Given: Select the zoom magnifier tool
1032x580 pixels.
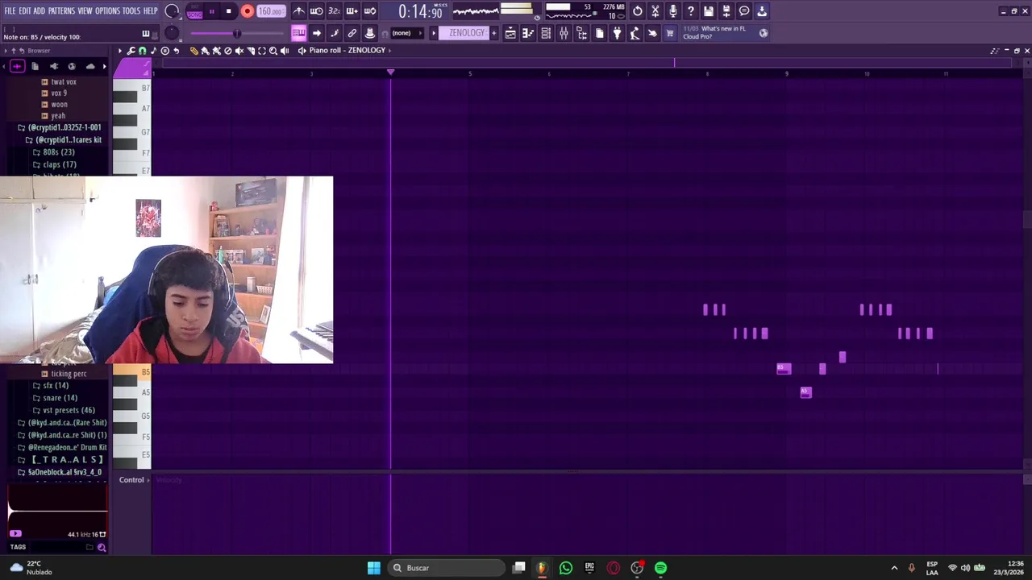Looking at the screenshot, I should click(x=273, y=51).
